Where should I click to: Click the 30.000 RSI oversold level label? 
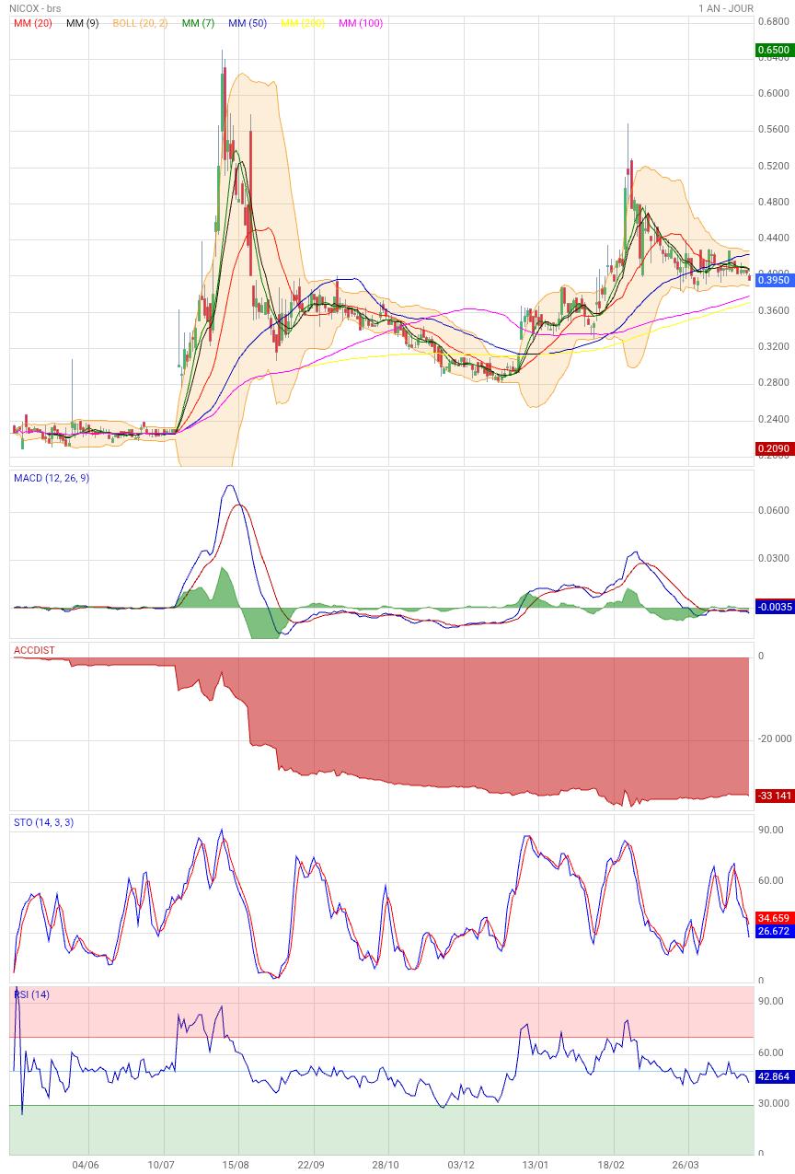tap(773, 1103)
